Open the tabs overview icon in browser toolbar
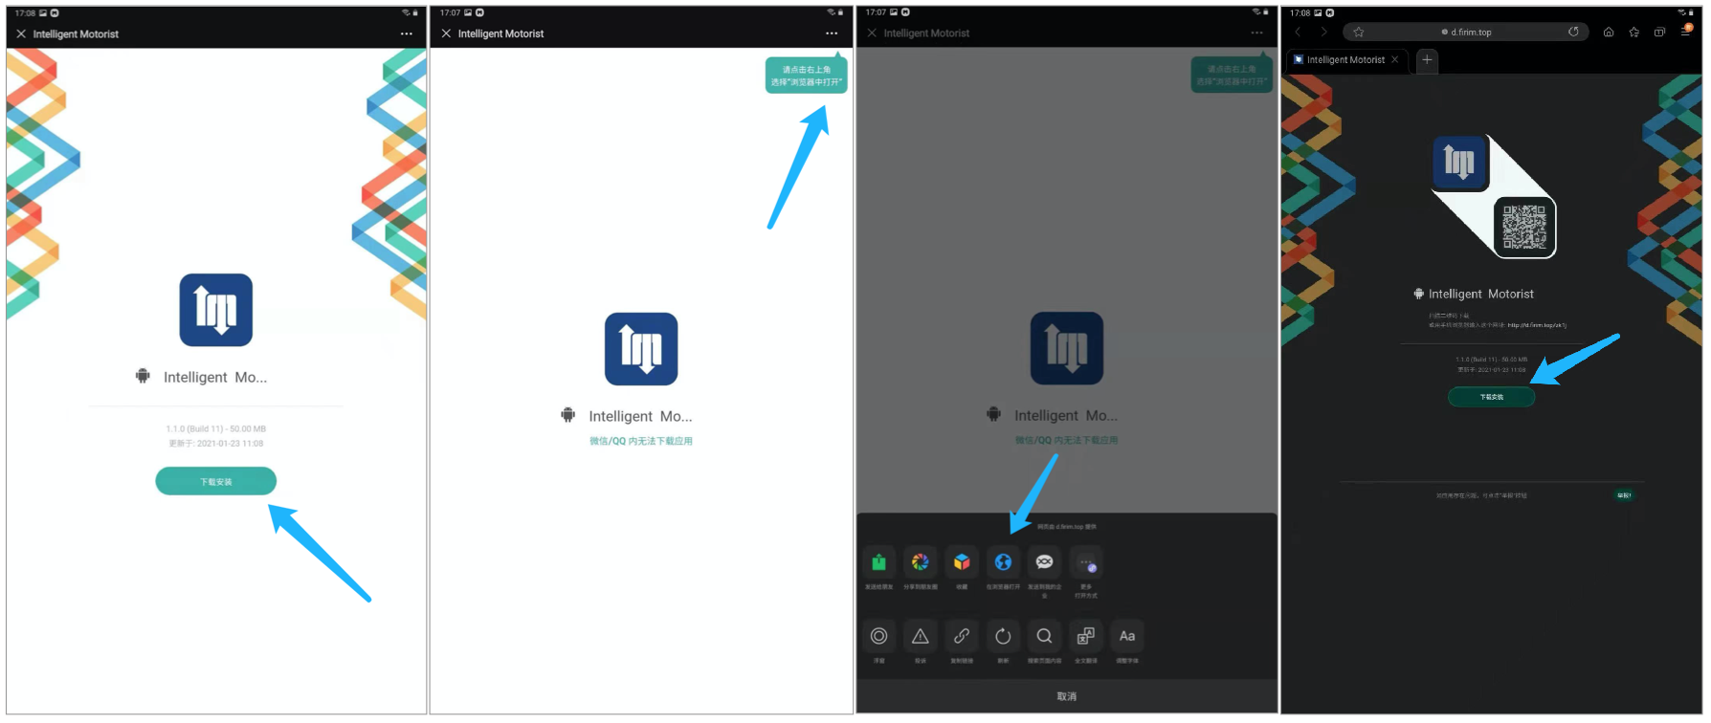 pyautogui.click(x=1659, y=32)
